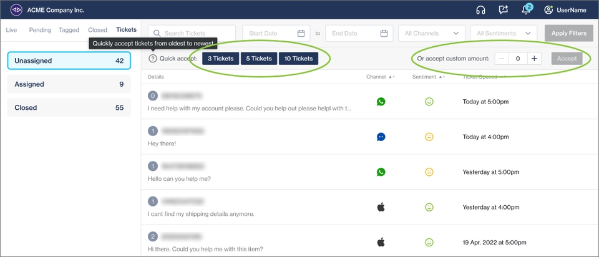
Task: Increase custom amount with plus button
Action: pyautogui.click(x=534, y=59)
